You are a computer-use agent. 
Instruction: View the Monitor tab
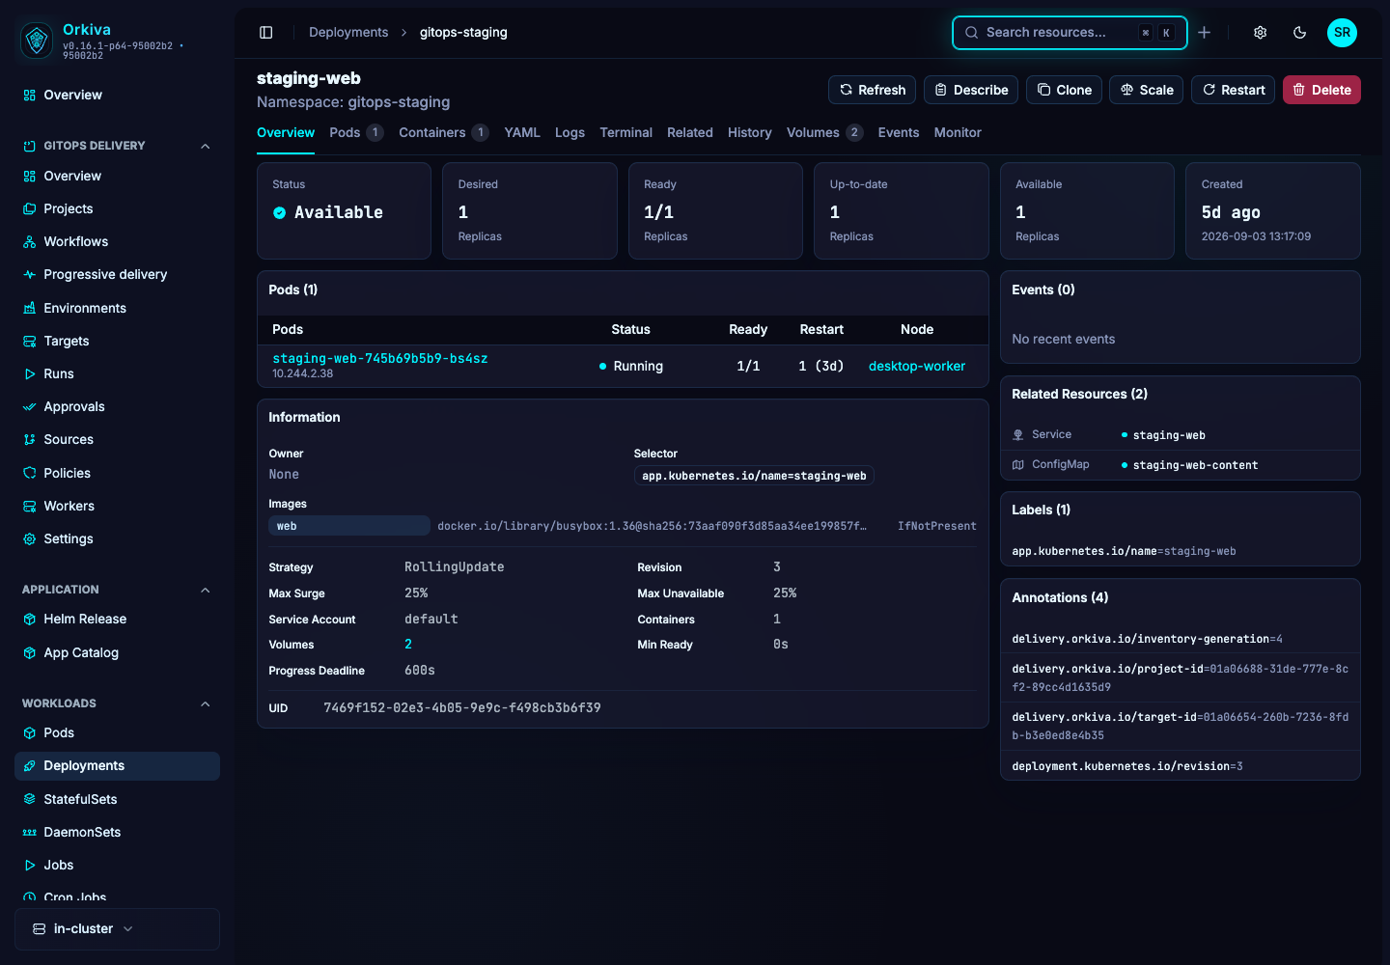(958, 132)
